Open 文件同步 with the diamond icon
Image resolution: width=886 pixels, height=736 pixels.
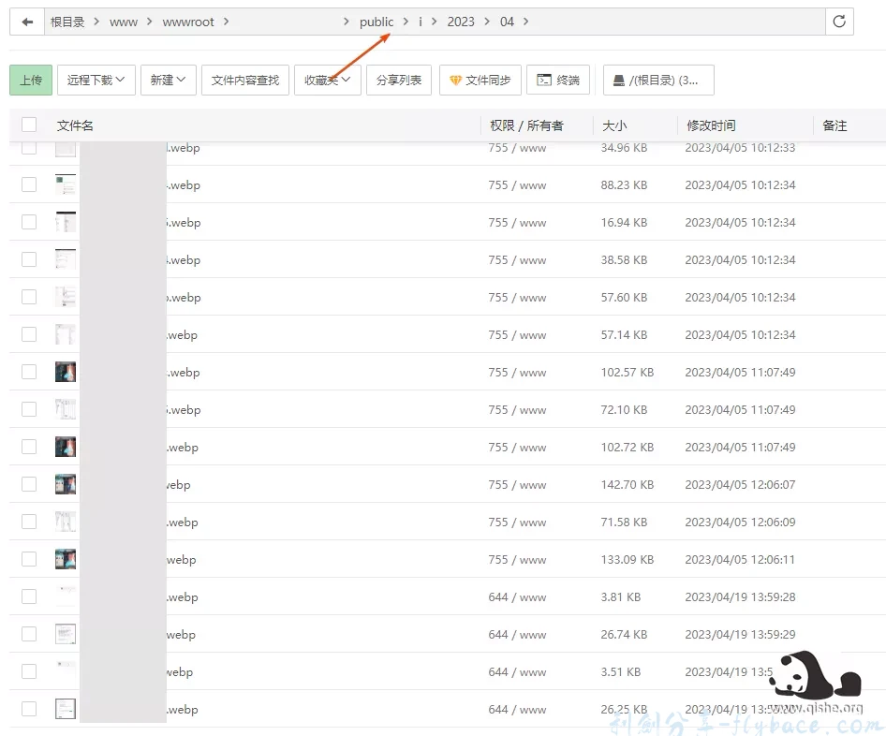[x=480, y=81]
